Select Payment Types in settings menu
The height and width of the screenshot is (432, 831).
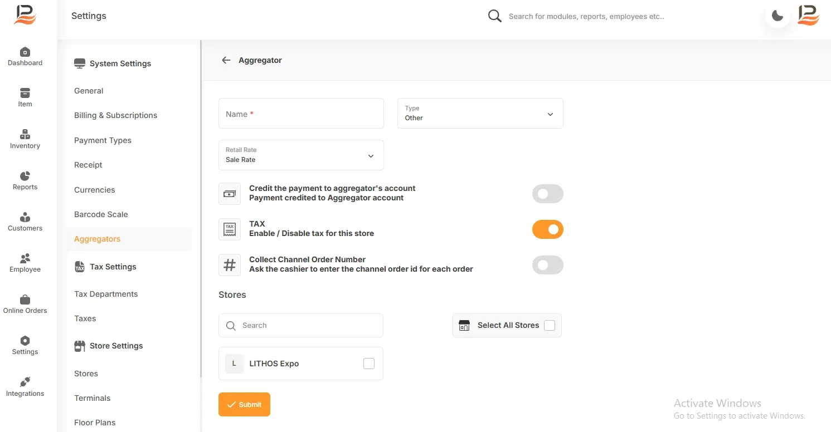tap(103, 140)
